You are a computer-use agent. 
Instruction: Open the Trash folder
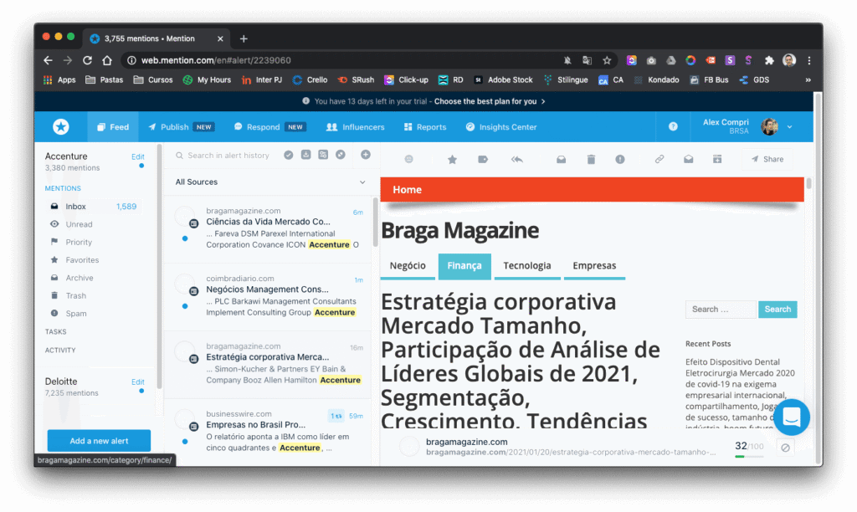[75, 295]
